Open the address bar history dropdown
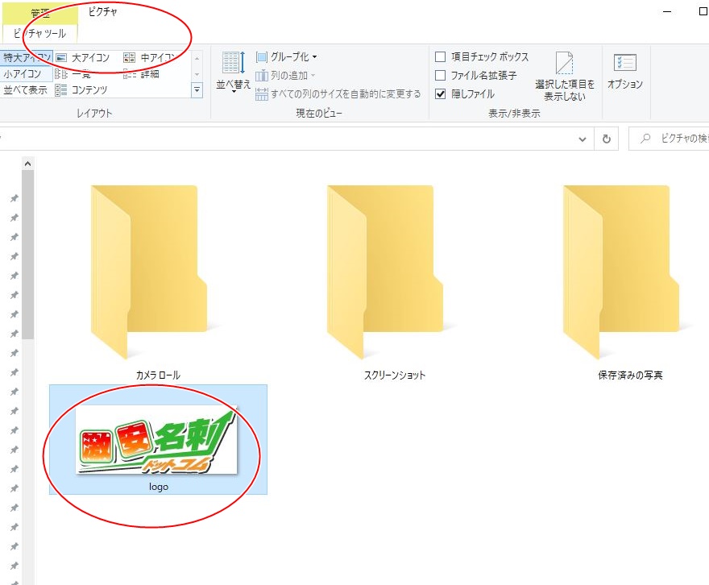709x585 pixels. click(x=583, y=139)
